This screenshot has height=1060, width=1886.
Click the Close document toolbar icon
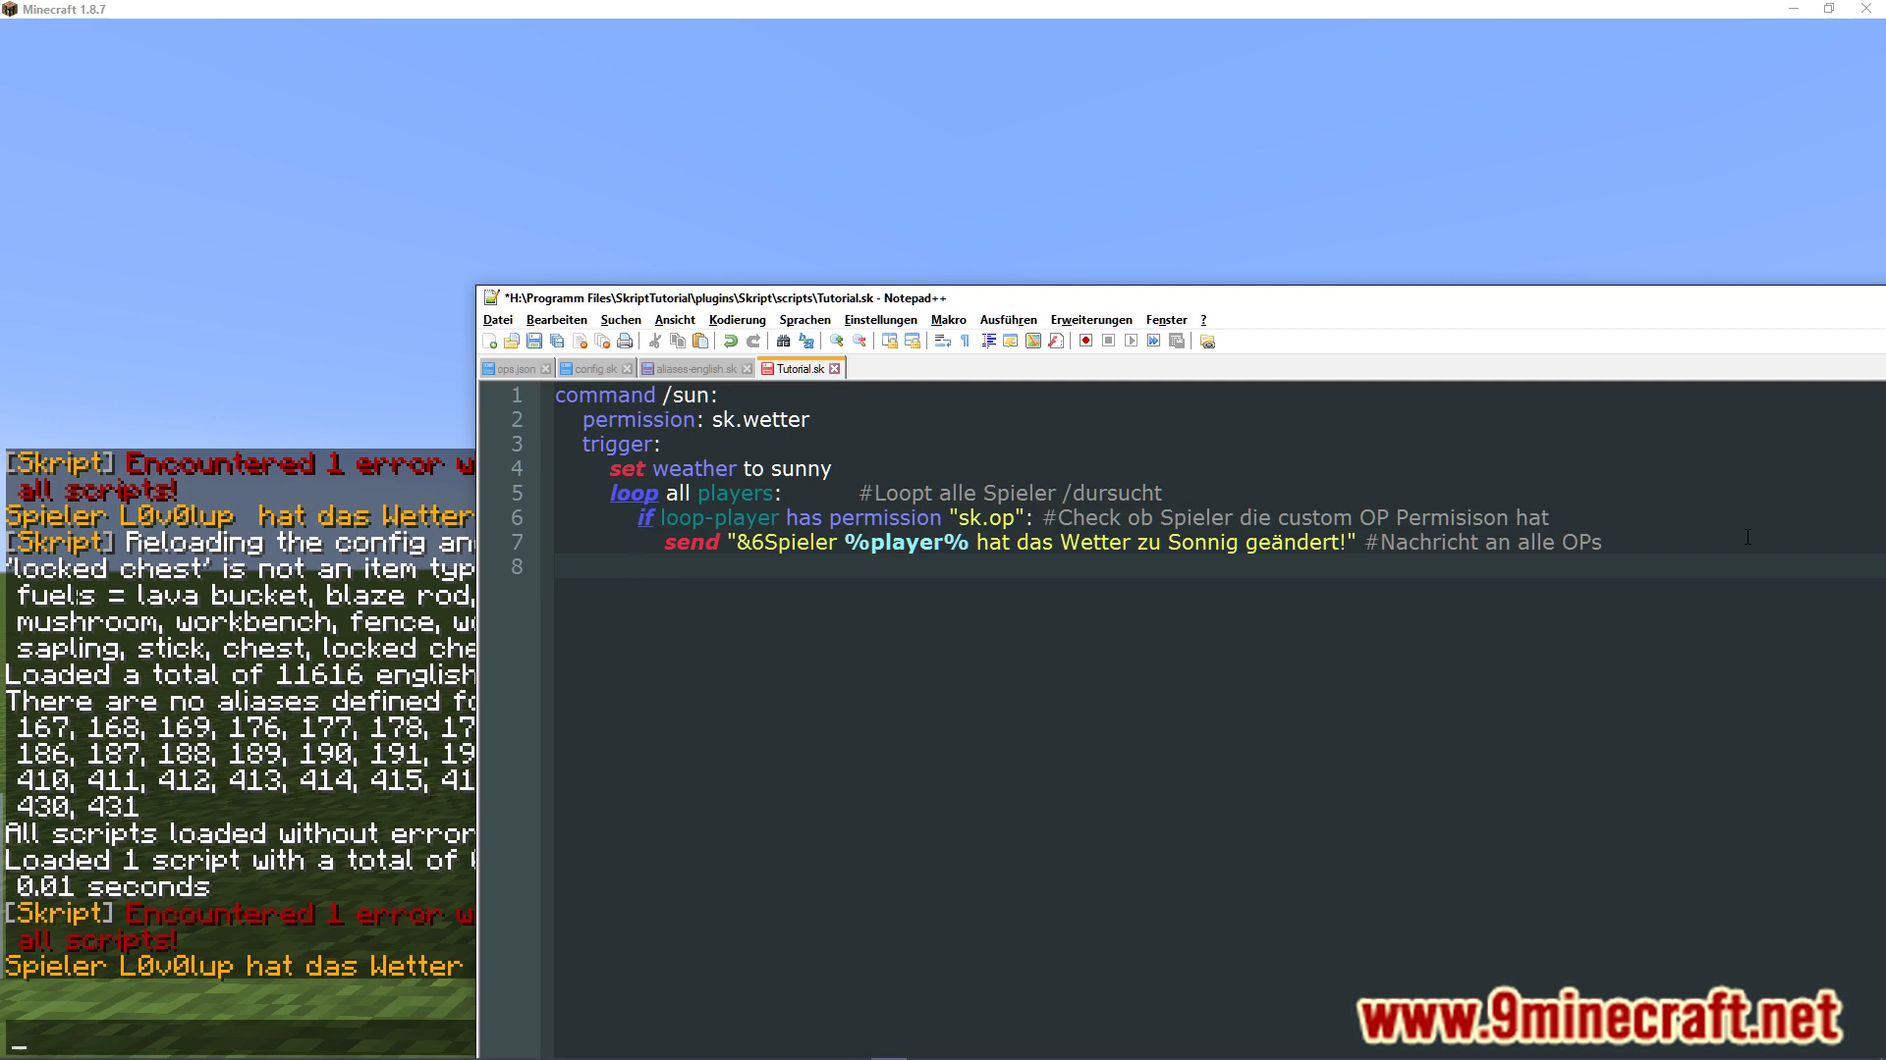pyautogui.click(x=580, y=342)
